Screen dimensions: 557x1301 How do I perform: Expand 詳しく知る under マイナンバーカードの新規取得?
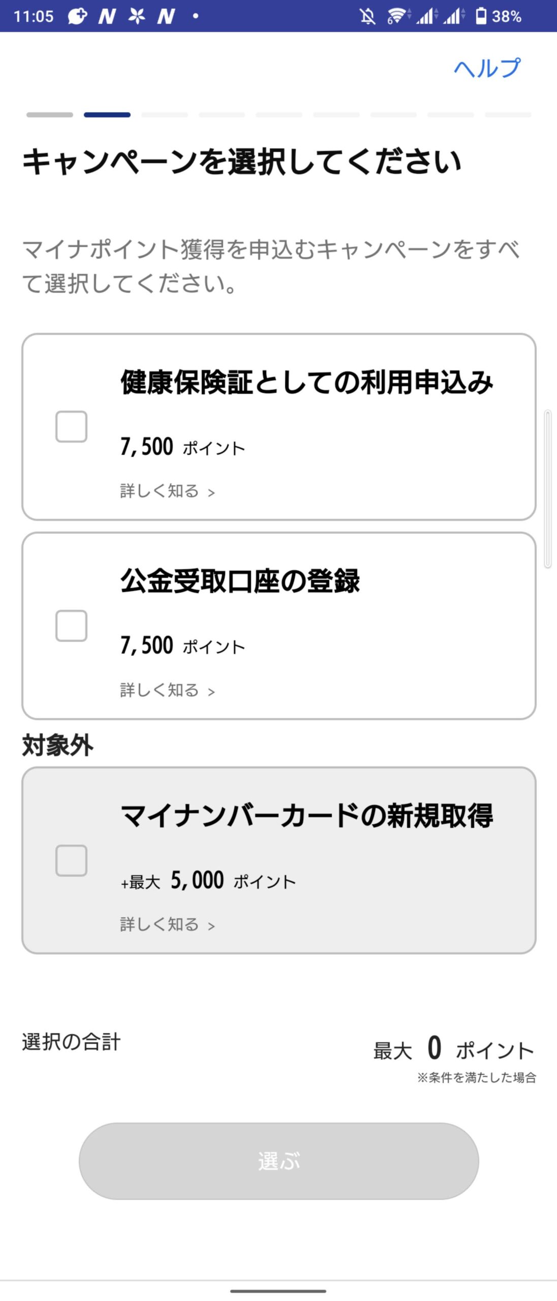(x=168, y=924)
